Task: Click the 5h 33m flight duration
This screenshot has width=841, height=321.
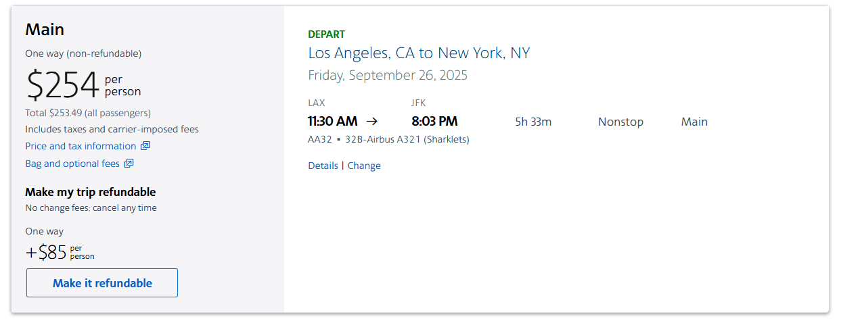Action: 533,122
